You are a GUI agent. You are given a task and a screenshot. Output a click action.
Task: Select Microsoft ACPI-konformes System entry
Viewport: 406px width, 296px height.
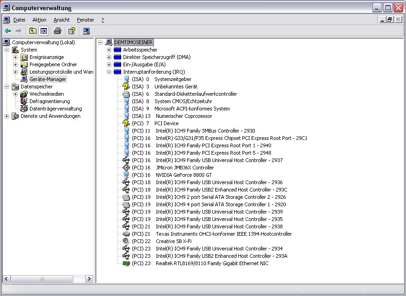[181, 109]
